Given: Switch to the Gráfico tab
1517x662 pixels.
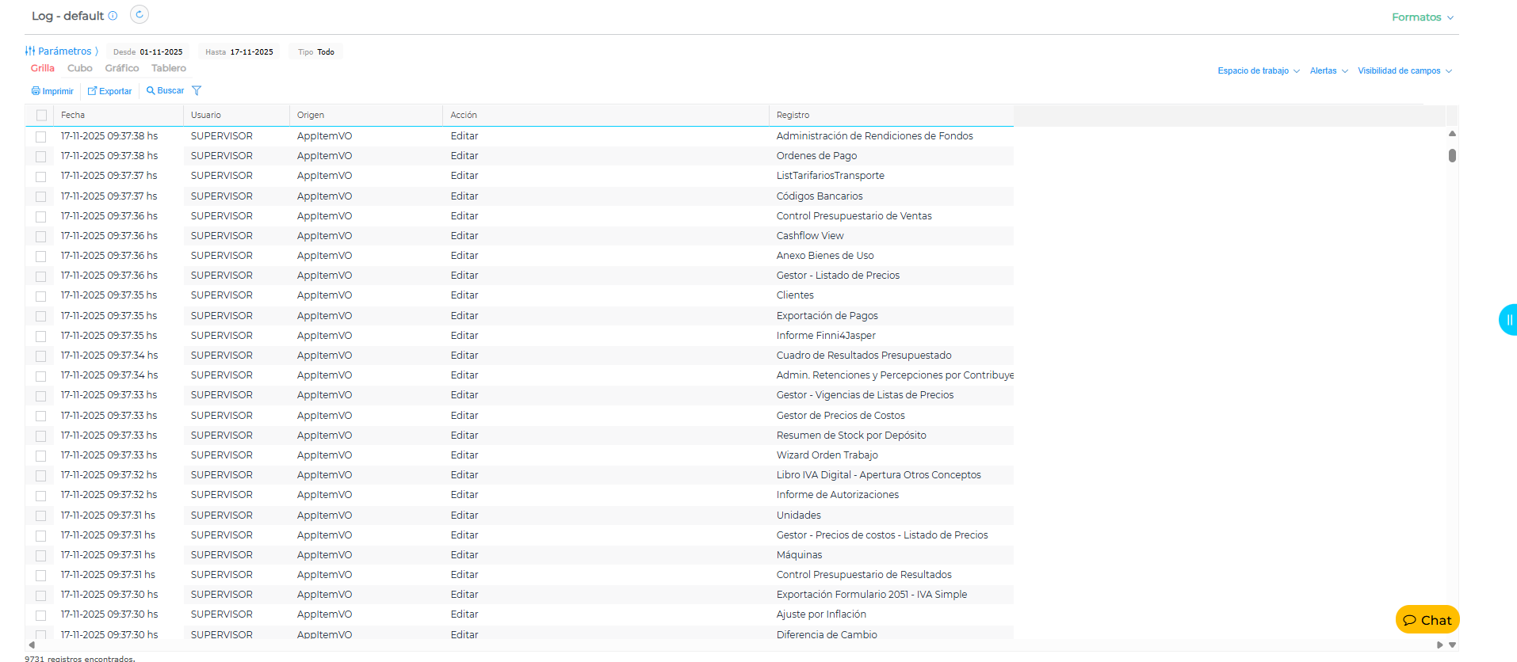Looking at the screenshot, I should click(x=122, y=69).
